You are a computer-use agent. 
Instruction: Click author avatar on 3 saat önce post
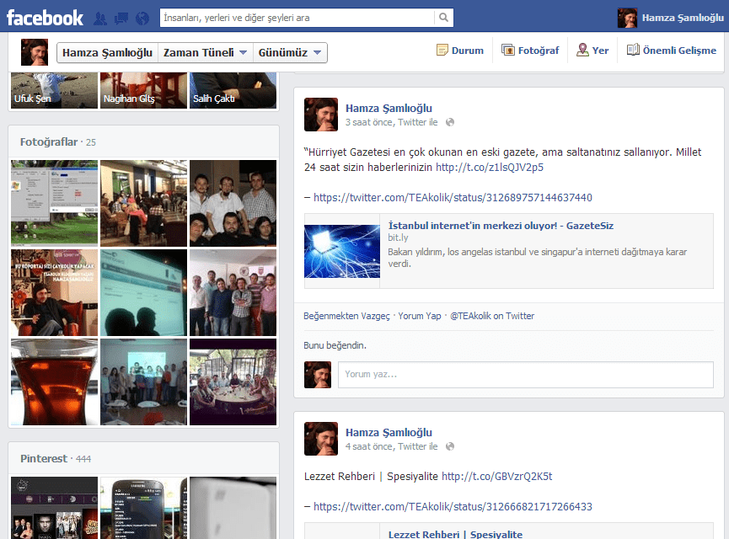tap(321, 115)
